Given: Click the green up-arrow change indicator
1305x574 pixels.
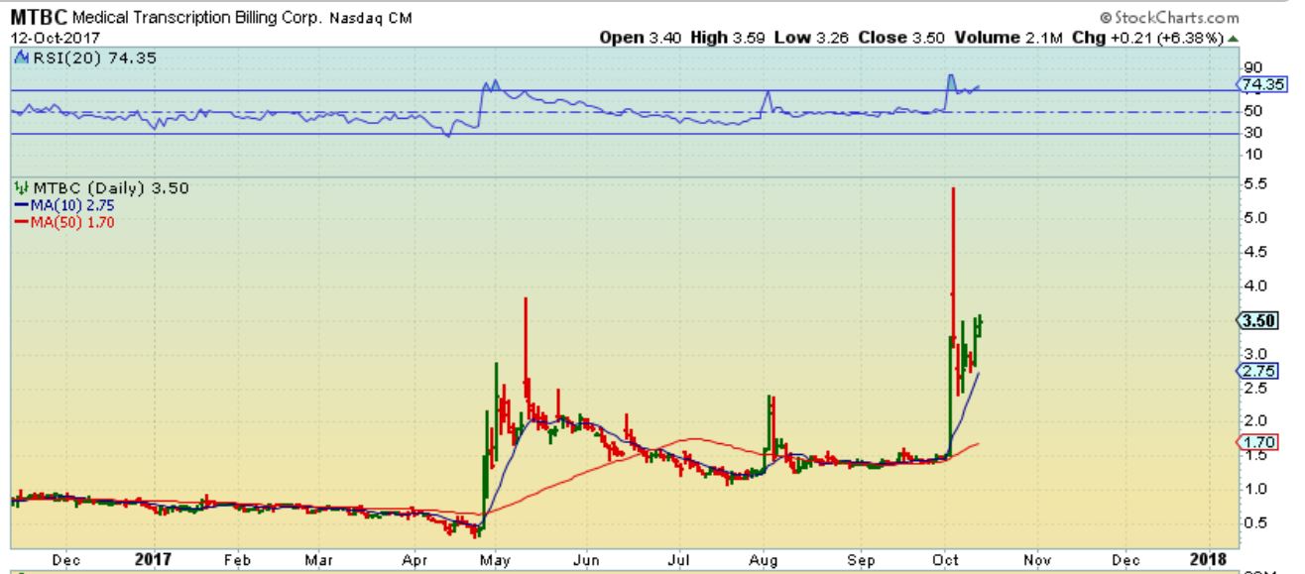Looking at the screenshot, I should click(x=1233, y=37).
